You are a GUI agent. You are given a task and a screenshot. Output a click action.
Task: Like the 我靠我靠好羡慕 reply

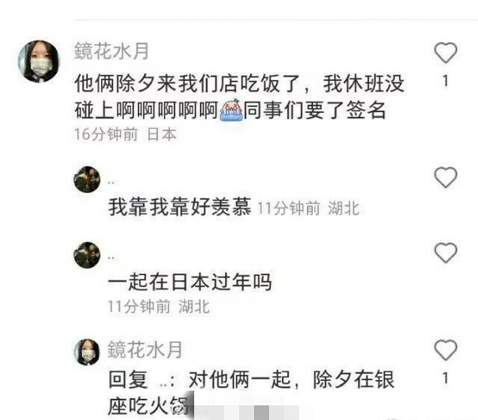445,178
